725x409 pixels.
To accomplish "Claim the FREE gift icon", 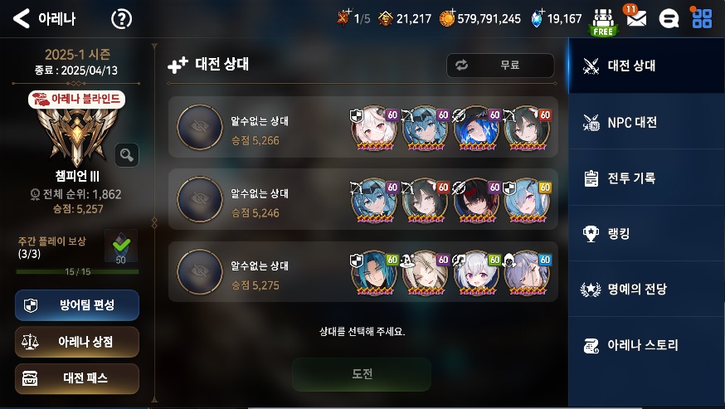I will (x=603, y=22).
